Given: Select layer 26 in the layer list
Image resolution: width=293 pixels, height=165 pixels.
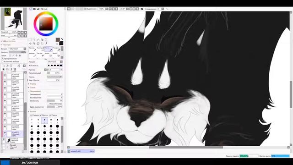Looking at the screenshot, I should (x=13, y=115).
